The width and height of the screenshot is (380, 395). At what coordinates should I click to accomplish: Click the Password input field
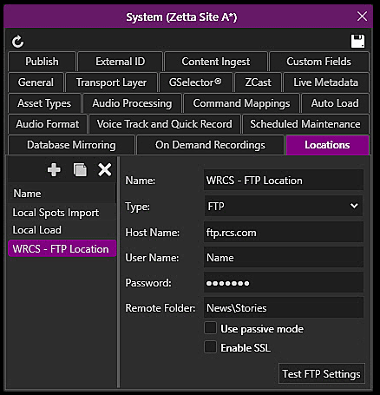click(x=284, y=283)
